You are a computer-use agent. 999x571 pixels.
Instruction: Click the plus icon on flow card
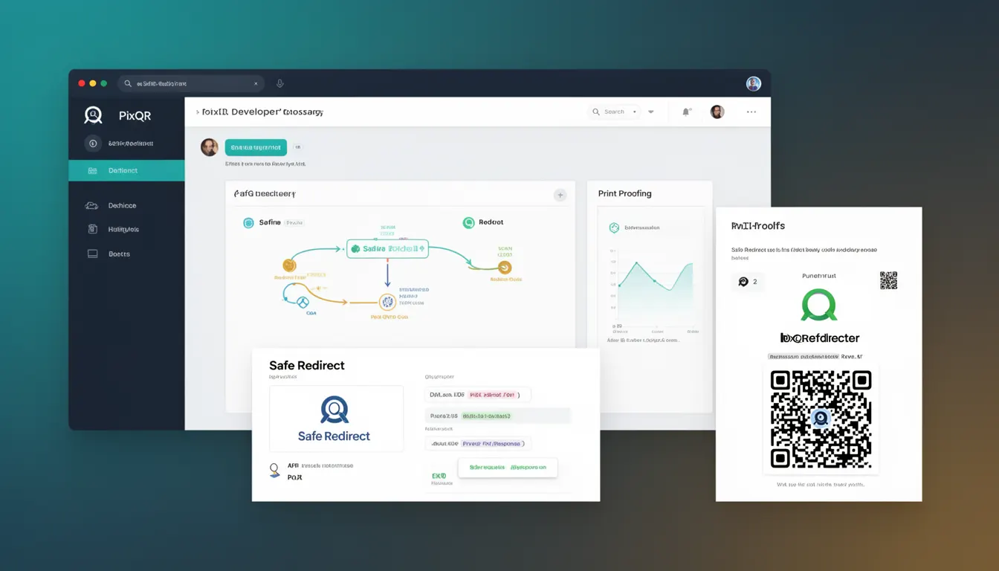(x=560, y=195)
